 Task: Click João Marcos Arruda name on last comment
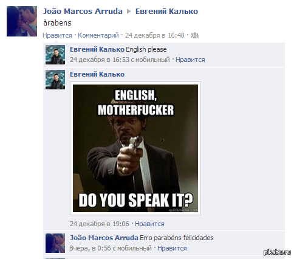[104, 238]
